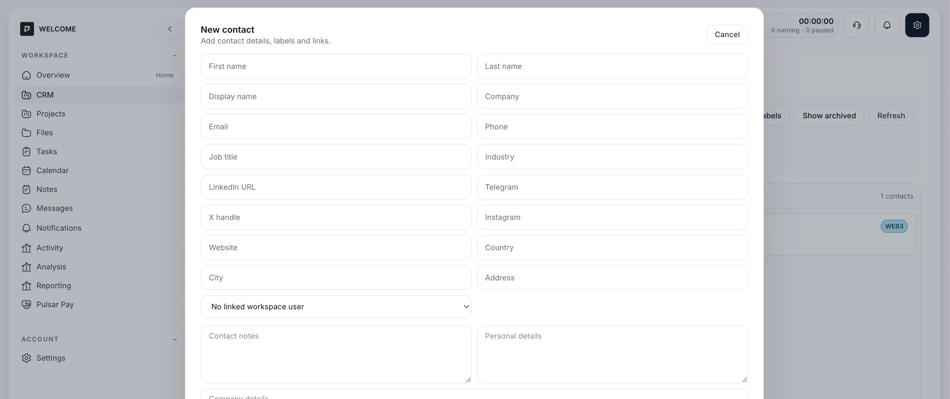Open the linked workspace user dropdown
The height and width of the screenshot is (399, 950).
[336, 306]
